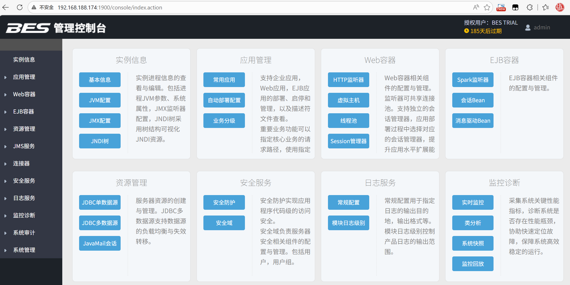Open 基本信息 button
Viewport: 570px width, 285px height.
coord(100,80)
